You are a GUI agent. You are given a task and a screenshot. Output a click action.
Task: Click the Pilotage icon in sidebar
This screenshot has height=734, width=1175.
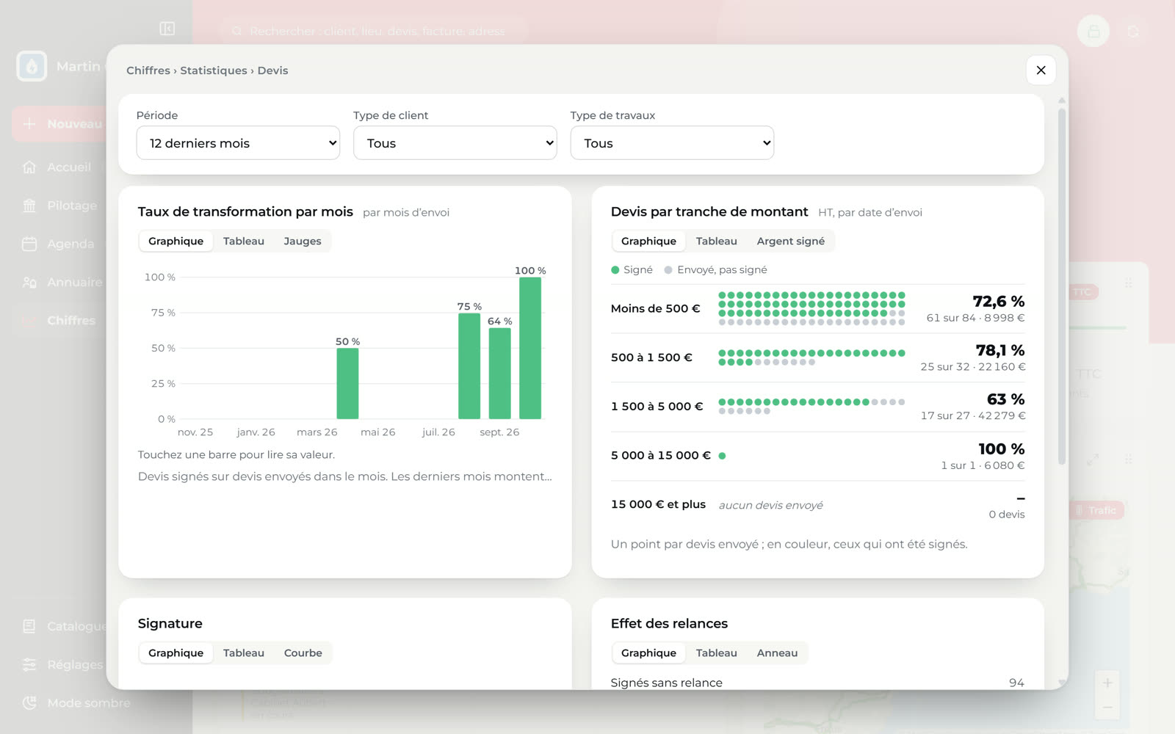(x=29, y=206)
